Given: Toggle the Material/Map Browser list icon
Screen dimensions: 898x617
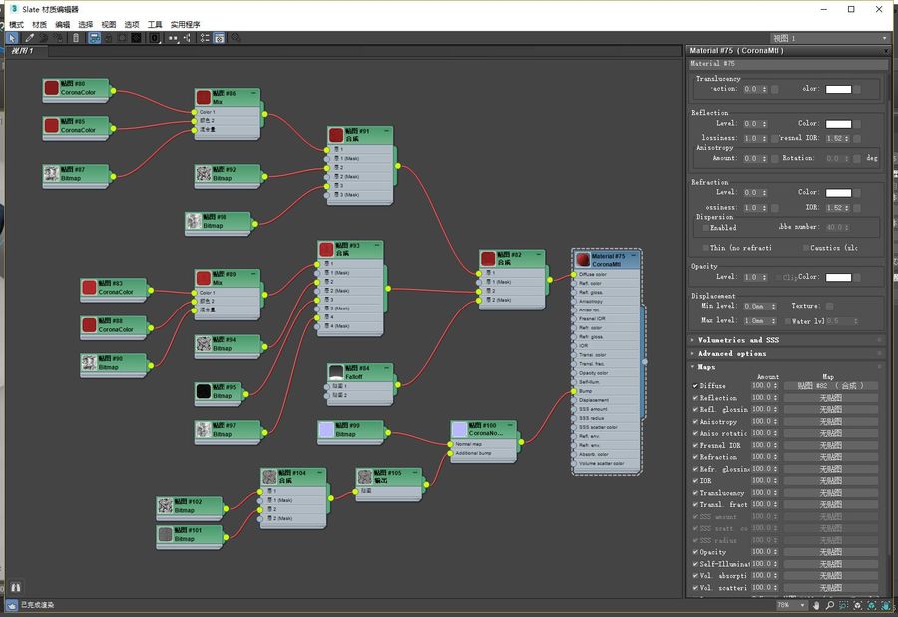Looking at the screenshot, I should point(205,38).
